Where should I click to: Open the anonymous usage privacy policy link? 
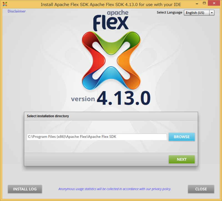[x=115, y=189]
